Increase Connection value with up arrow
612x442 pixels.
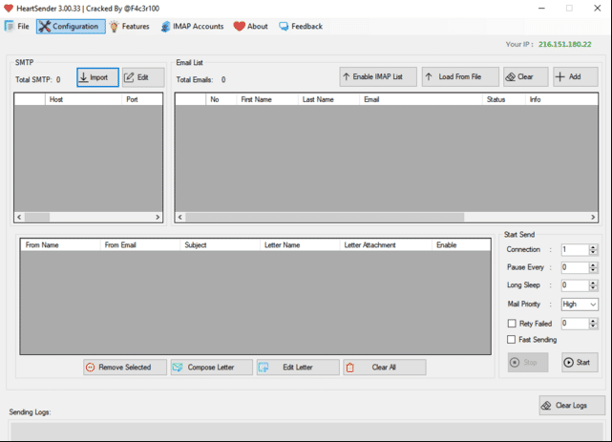click(593, 247)
